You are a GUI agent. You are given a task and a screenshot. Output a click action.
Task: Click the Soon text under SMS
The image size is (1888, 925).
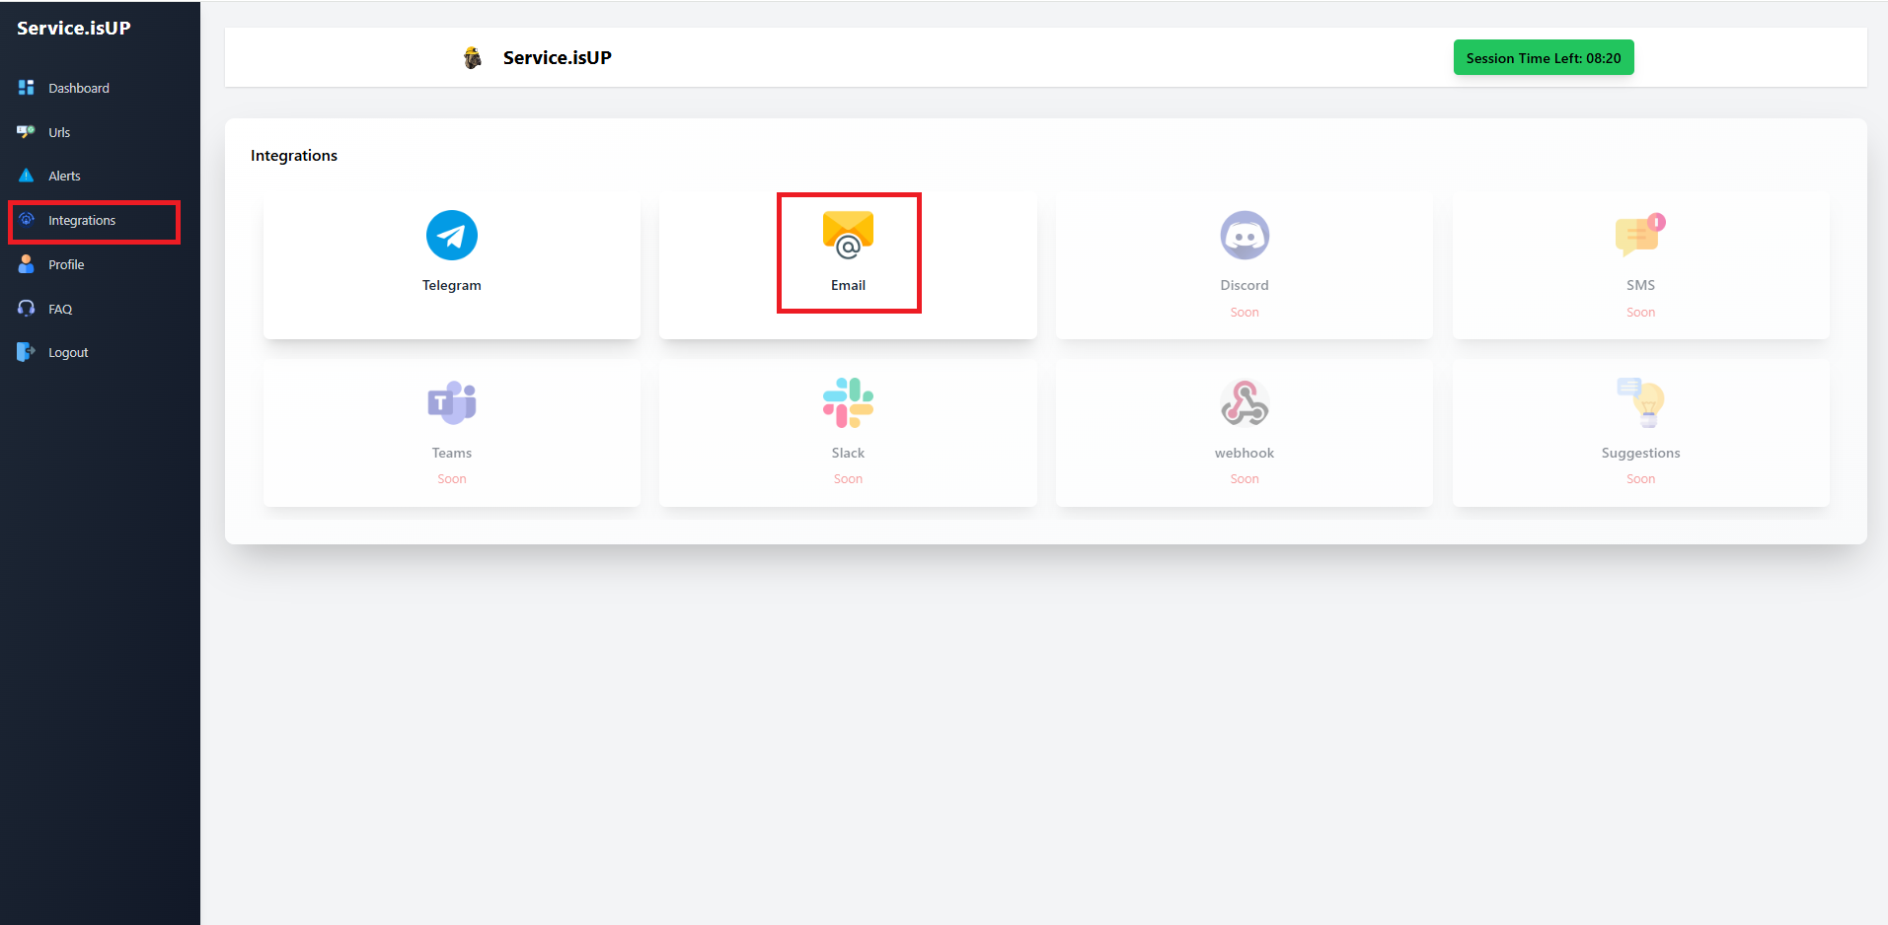[1640, 313]
